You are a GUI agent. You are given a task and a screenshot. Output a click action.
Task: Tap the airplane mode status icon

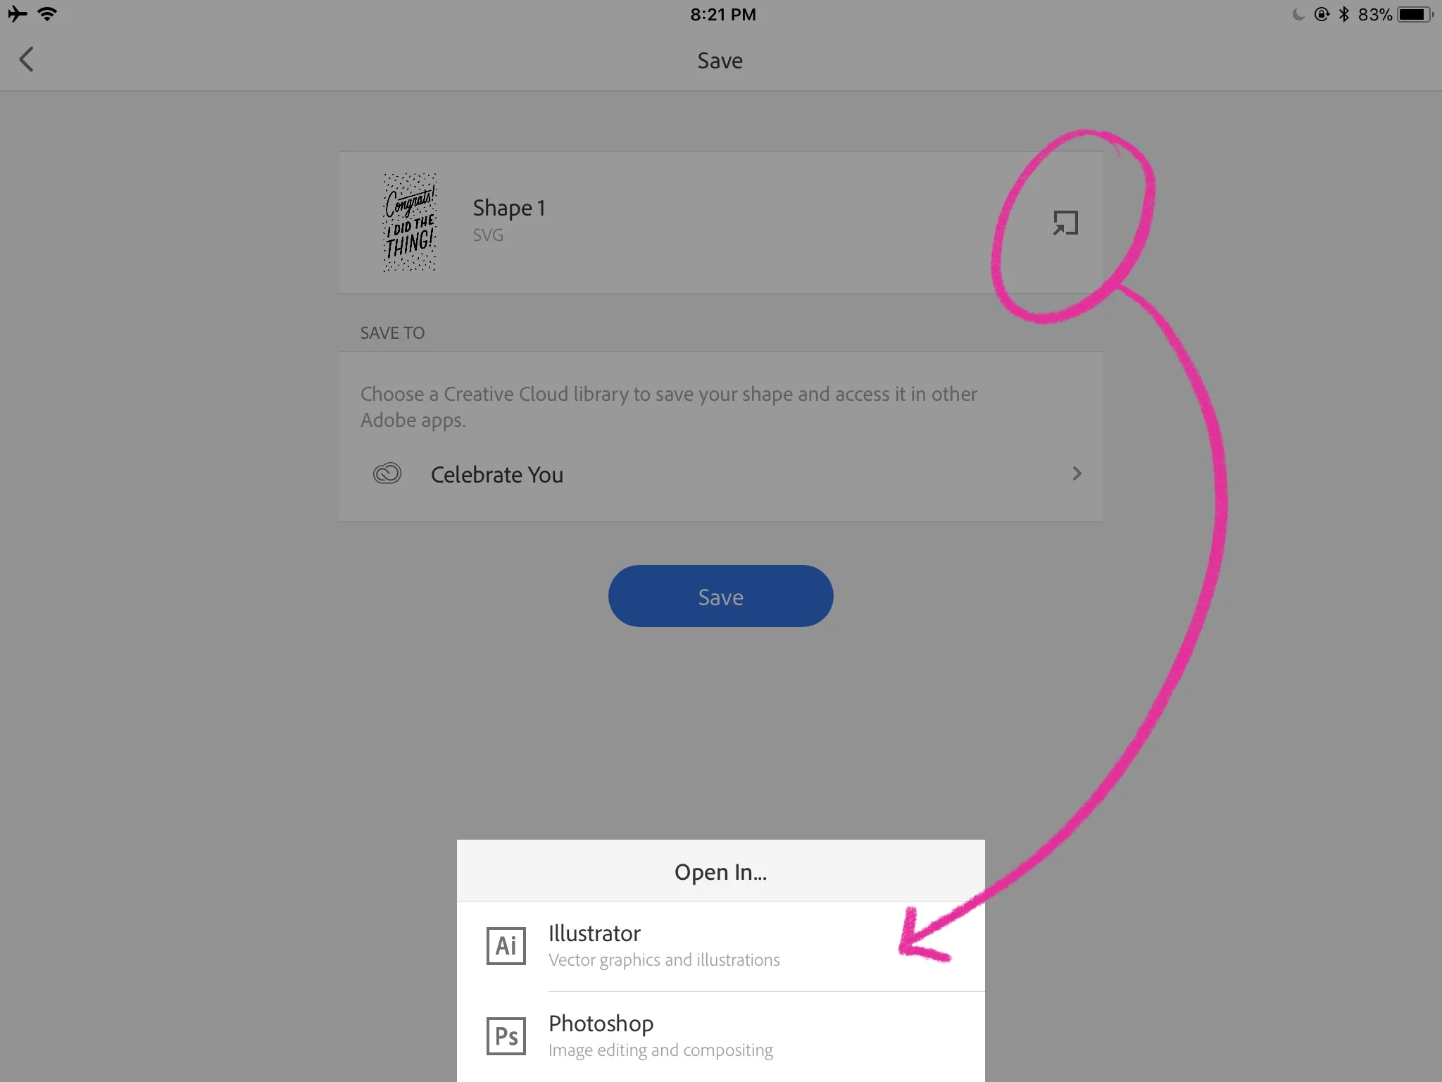point(18,13)
